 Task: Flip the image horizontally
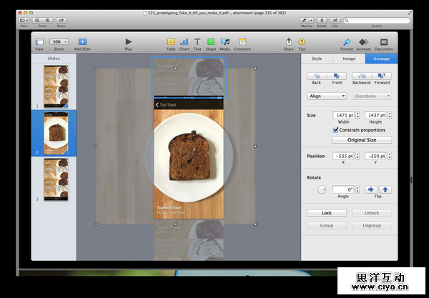click(x=370, y=189)
